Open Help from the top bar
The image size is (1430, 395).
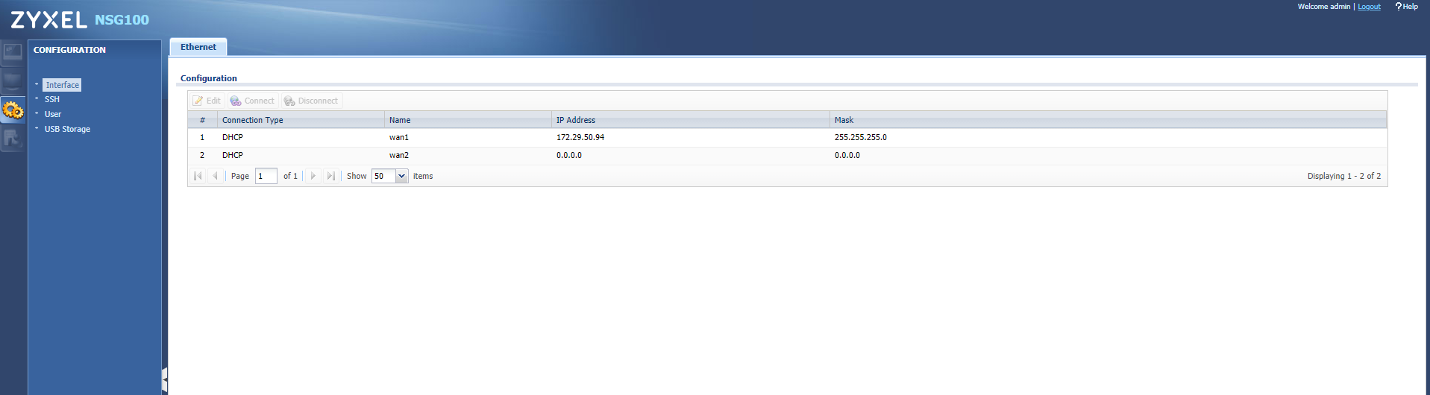1407,7
